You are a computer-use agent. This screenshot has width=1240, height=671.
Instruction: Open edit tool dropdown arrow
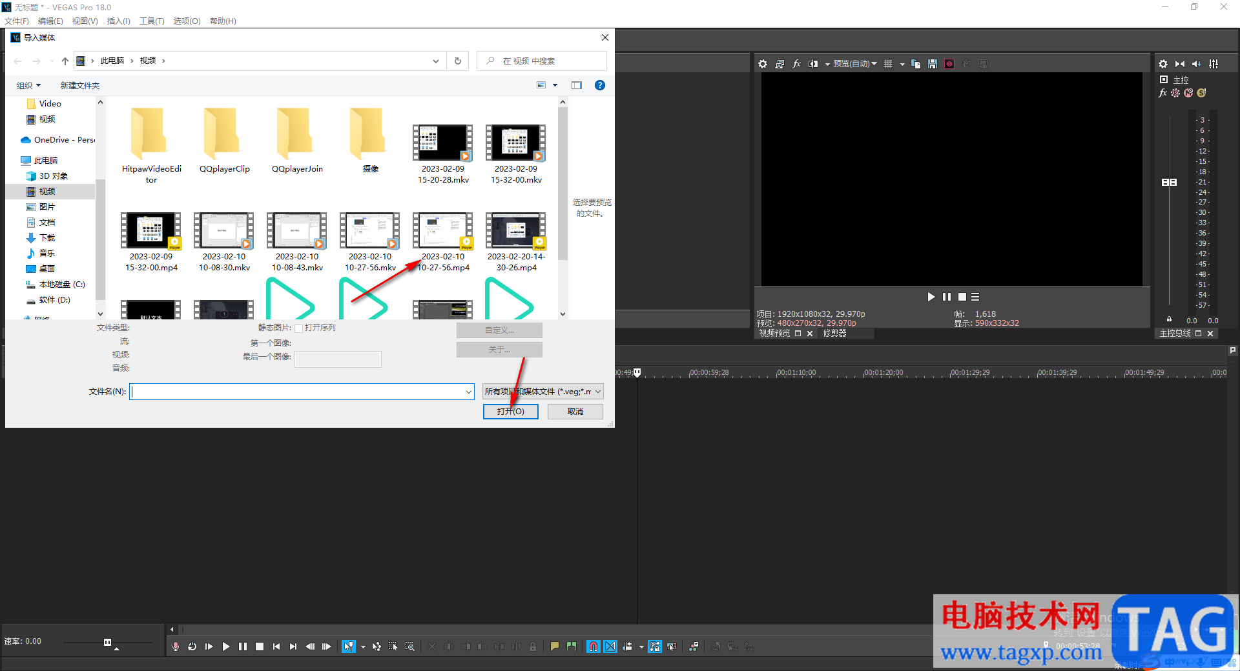point(363,646)
